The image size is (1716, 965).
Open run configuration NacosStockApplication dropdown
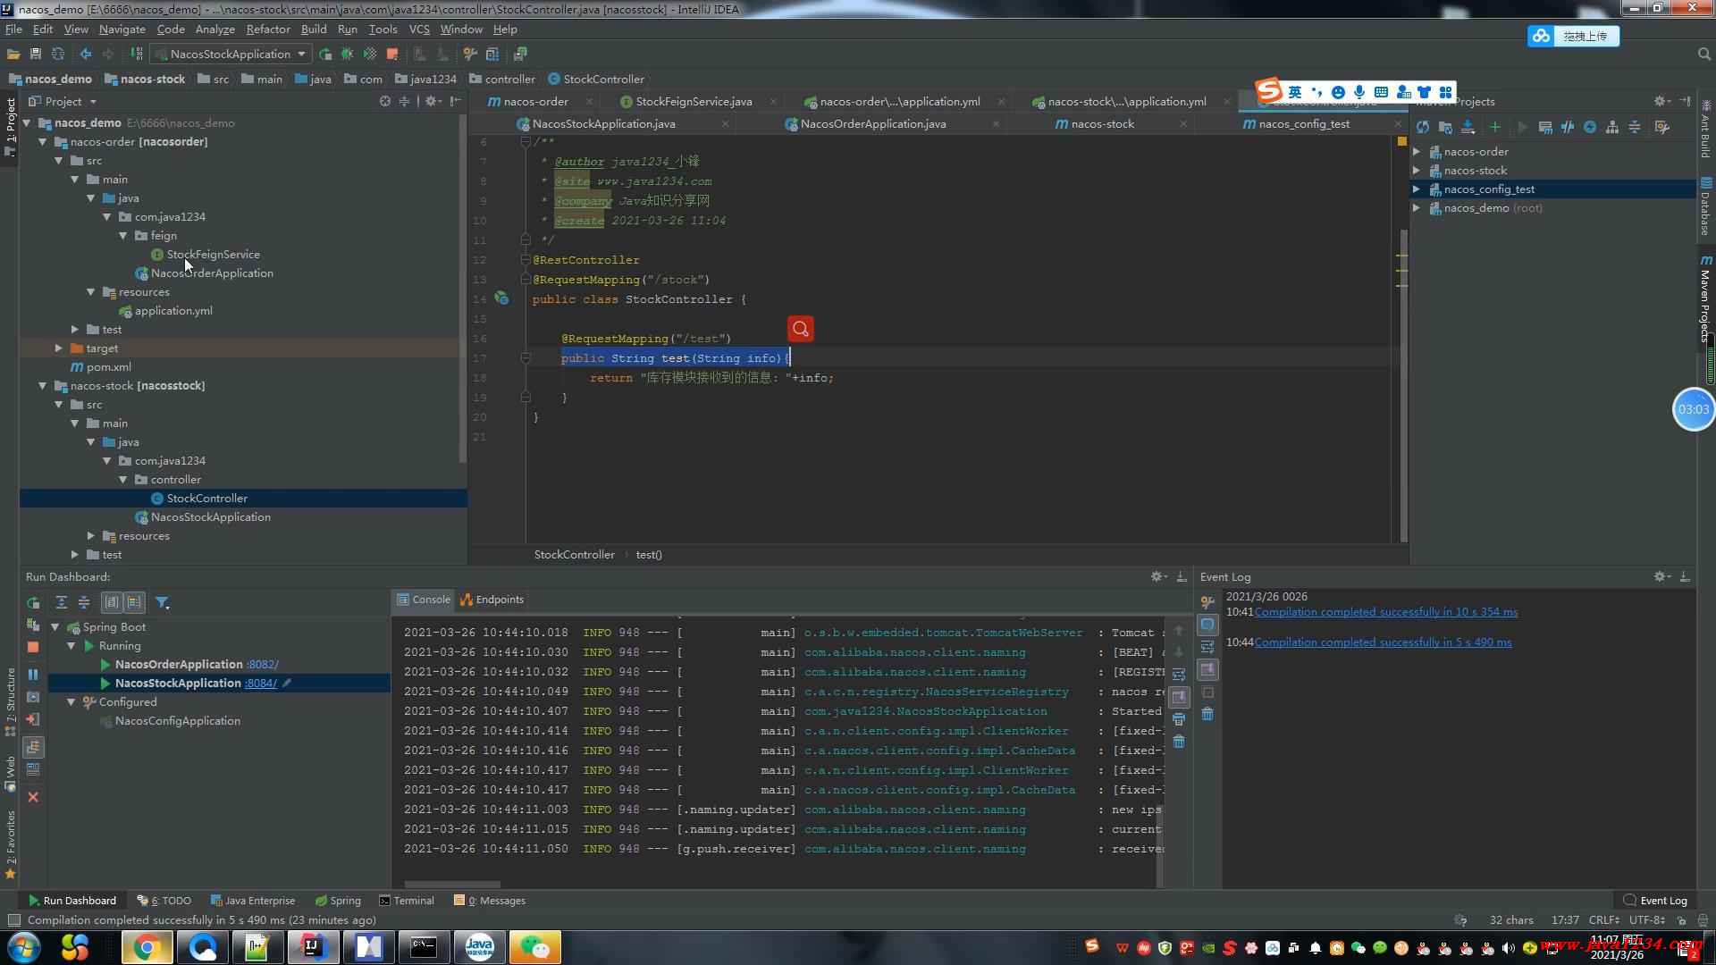pos(231,55)
